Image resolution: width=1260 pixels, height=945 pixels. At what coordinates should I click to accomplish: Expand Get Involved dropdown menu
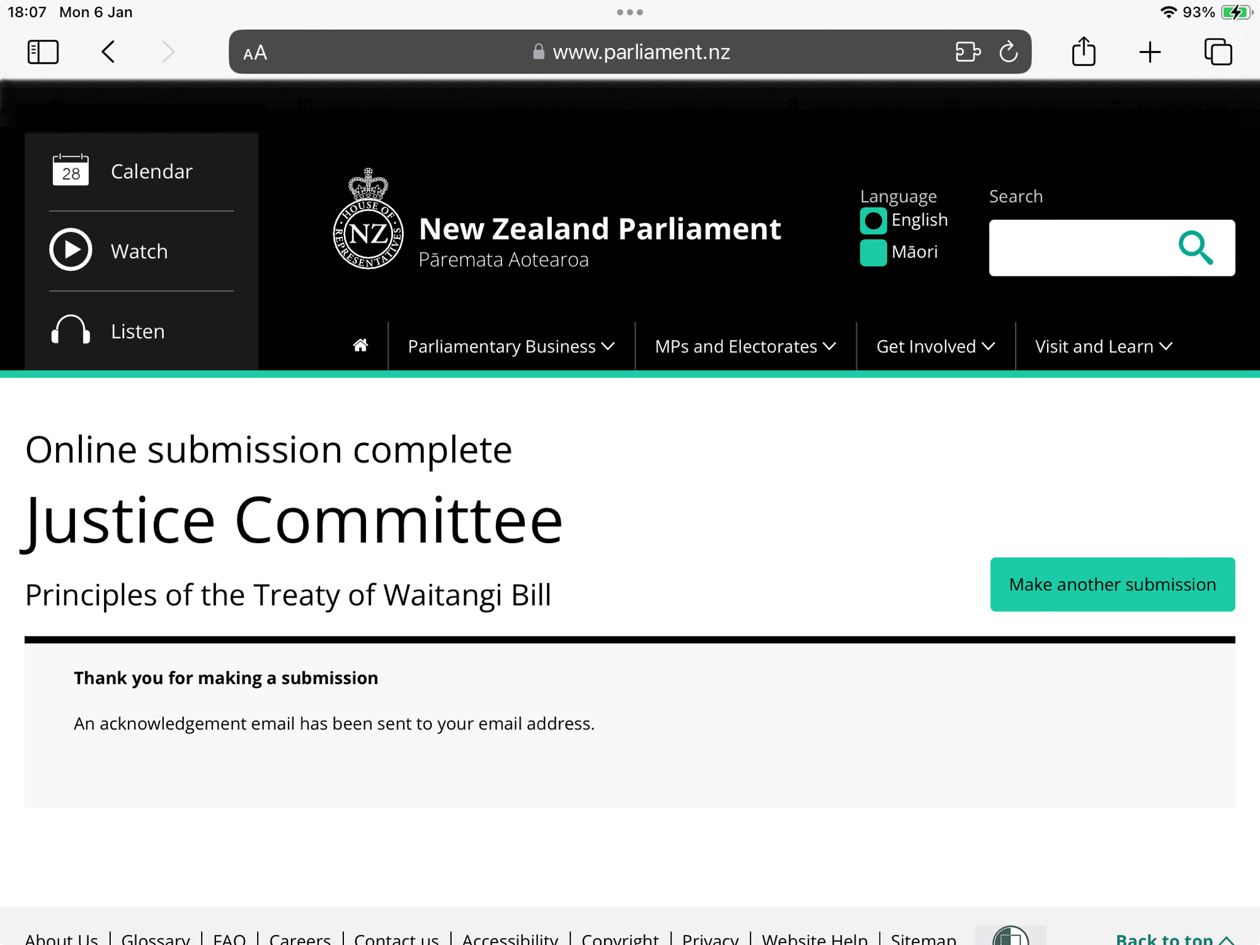click(936, 346)
